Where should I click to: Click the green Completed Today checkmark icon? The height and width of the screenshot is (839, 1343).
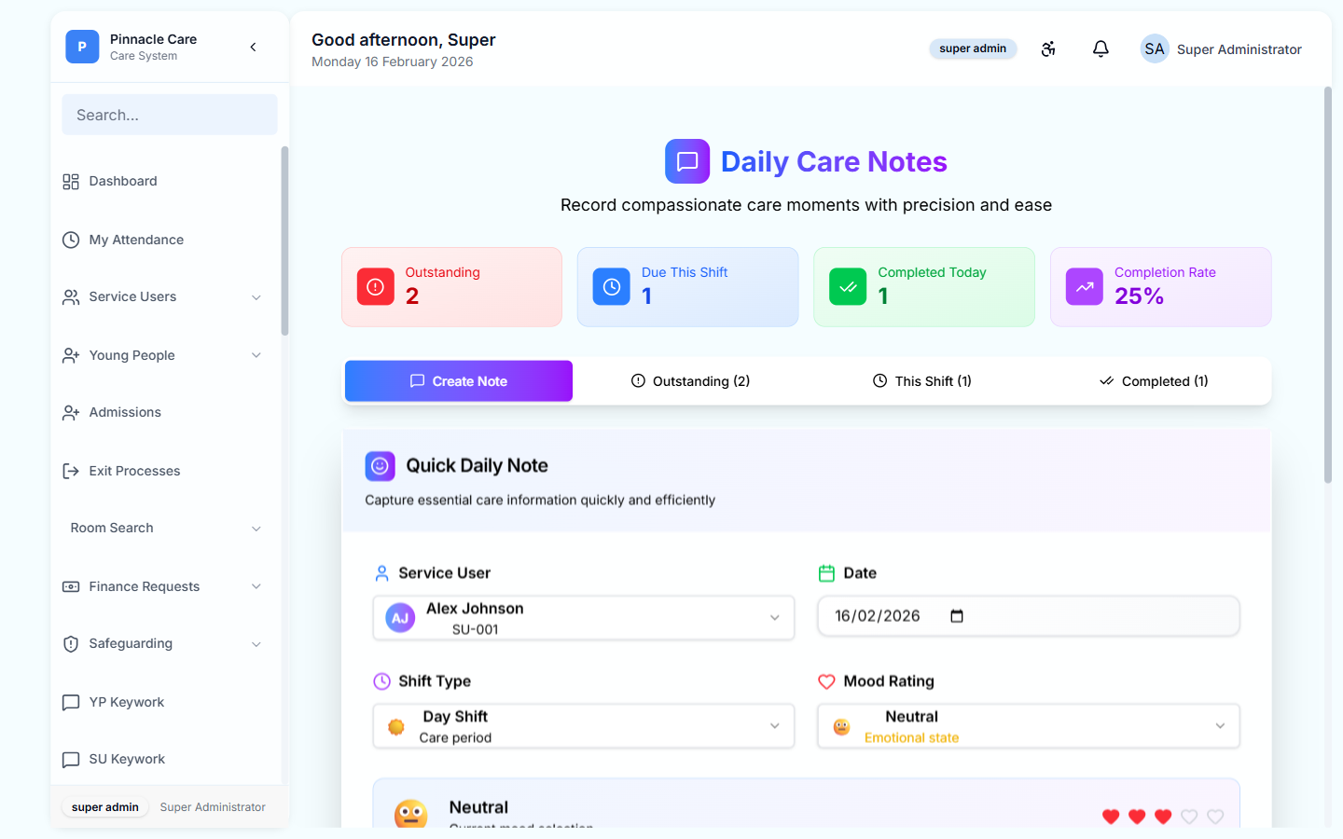click(848, 287)
